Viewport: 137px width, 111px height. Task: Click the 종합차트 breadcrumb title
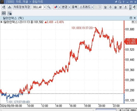[x=38, y=2]
